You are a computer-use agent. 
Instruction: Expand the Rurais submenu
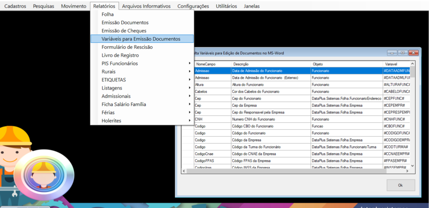click(142, 72)
